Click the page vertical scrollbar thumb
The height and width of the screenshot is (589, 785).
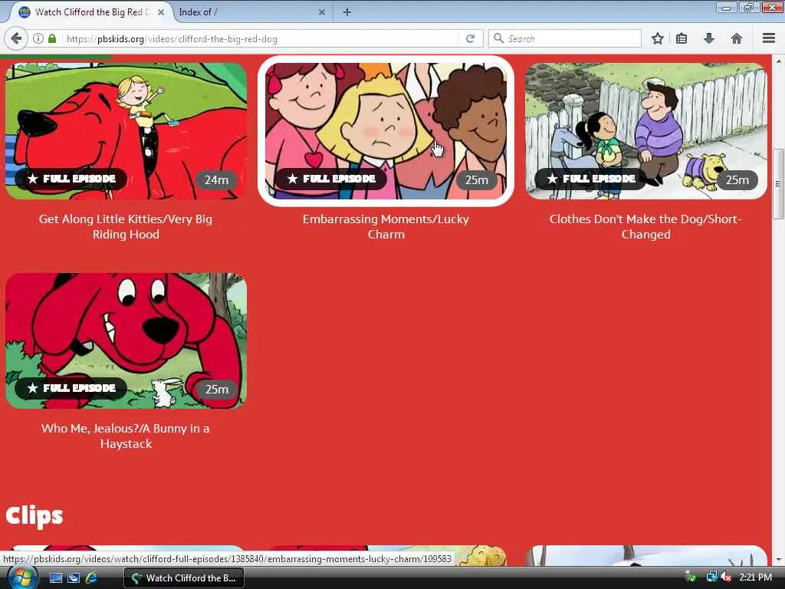tap(778, 184)
